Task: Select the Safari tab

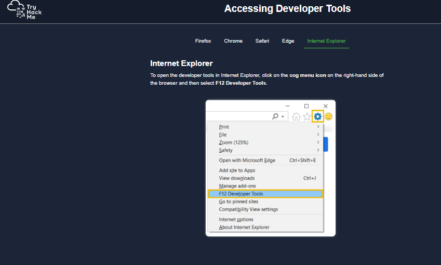Action: (262, 41)
